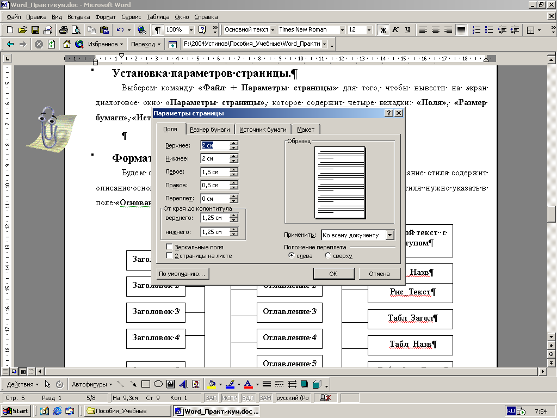Save the document with floppy icon
Viewport: 557px width, 418px height.
pyautogui.click(x=35, y=30)
